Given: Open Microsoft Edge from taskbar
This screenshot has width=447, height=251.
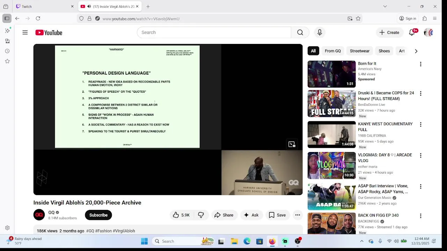Looking at the screenshot, I should pyautogui.click(x=247, y=241).
